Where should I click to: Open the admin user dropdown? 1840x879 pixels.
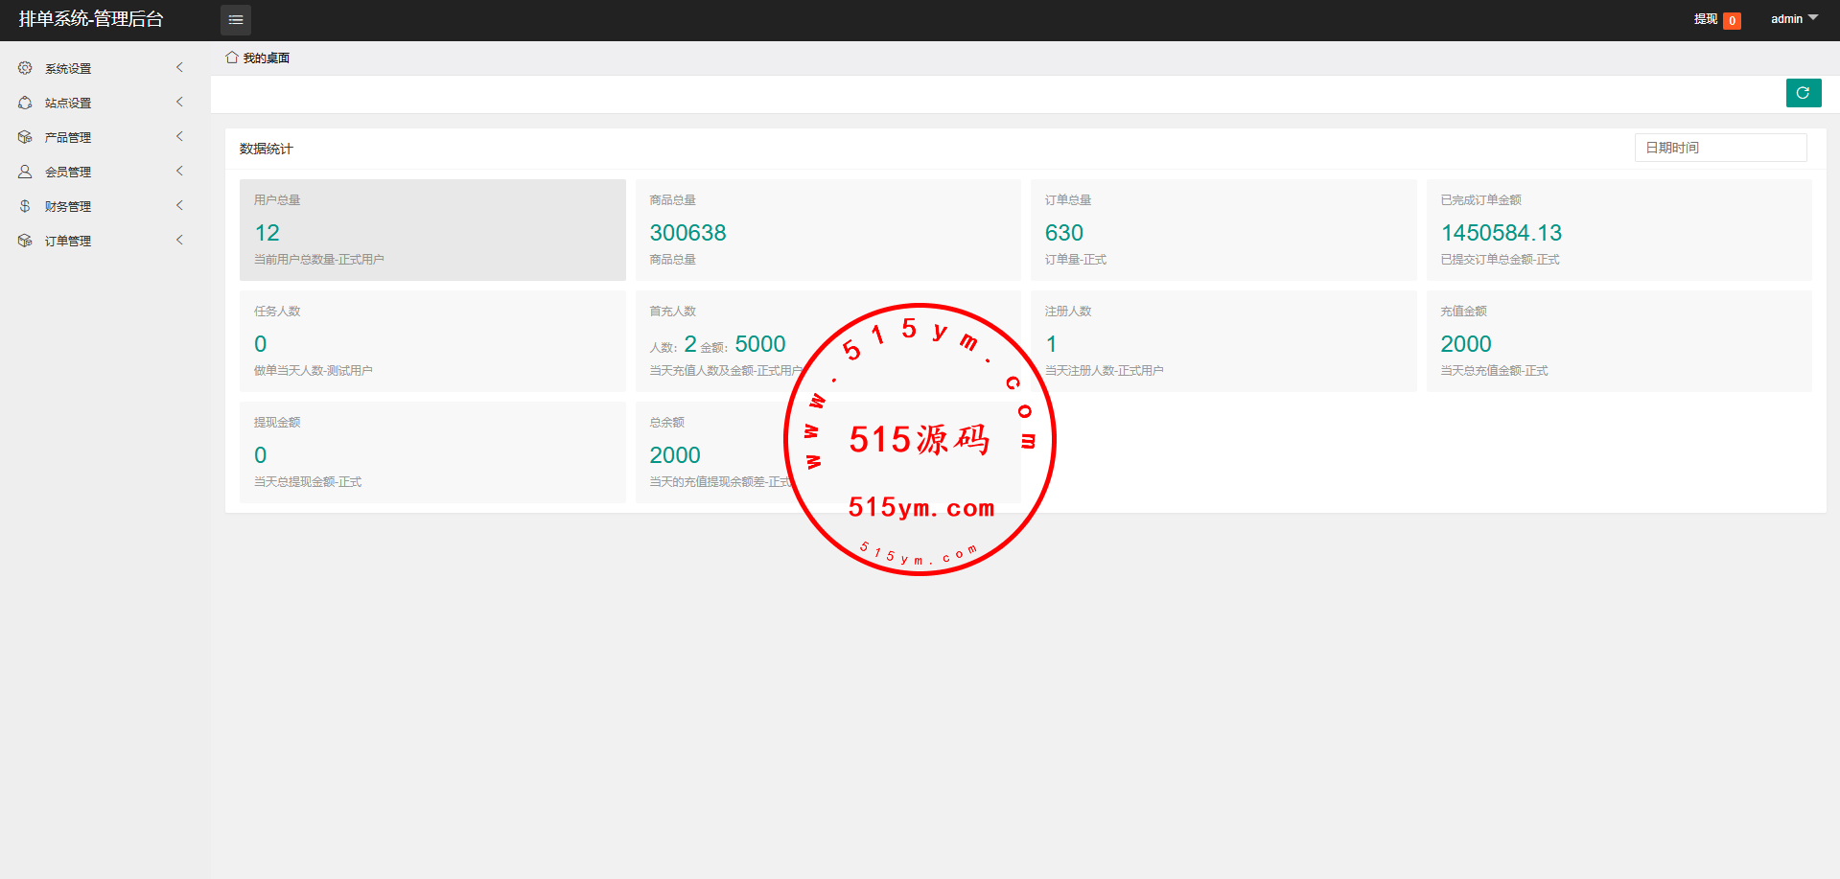[1793, 19]
